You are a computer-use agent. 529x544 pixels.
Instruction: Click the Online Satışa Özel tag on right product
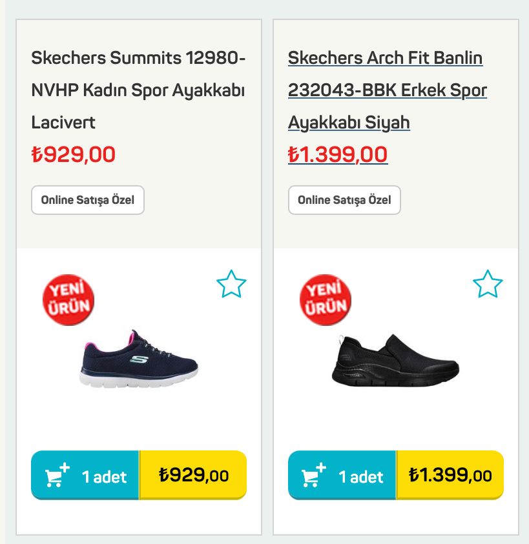[x=345, y=200]
